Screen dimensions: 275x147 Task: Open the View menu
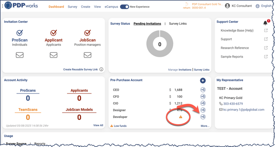98,7
